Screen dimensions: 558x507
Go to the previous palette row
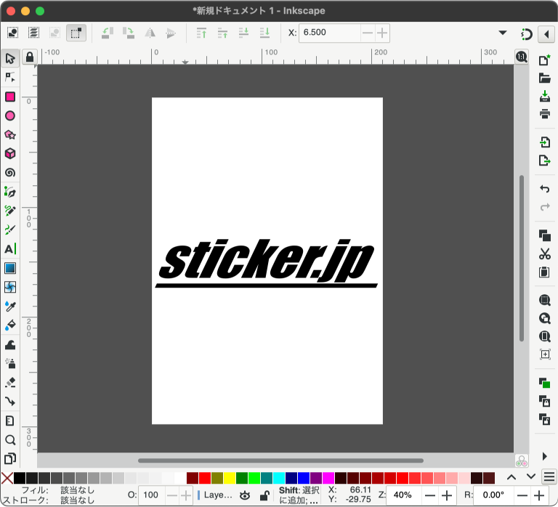(x=511, y=477)
